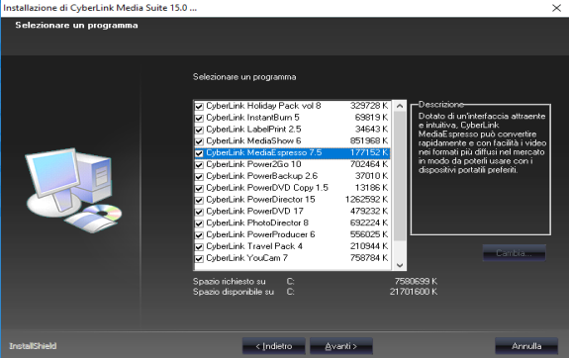
Task: Uncheck CyberLink InstantBurn 5 checkbox
Action: (199, 118)
